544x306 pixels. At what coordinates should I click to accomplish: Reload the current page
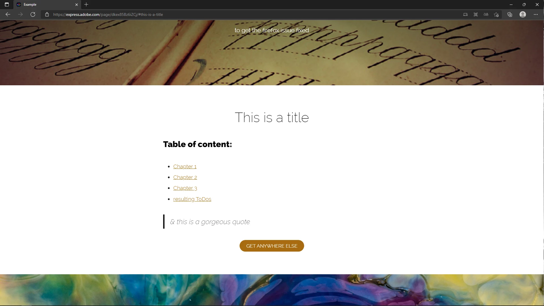pos(33,14)
